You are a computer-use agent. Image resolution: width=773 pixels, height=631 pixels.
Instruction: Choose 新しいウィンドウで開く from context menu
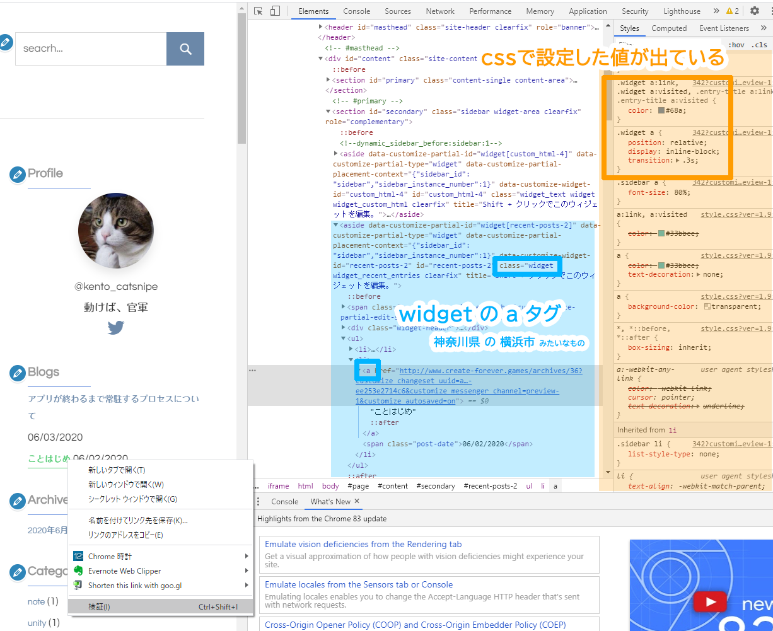(x=160, y=485)
